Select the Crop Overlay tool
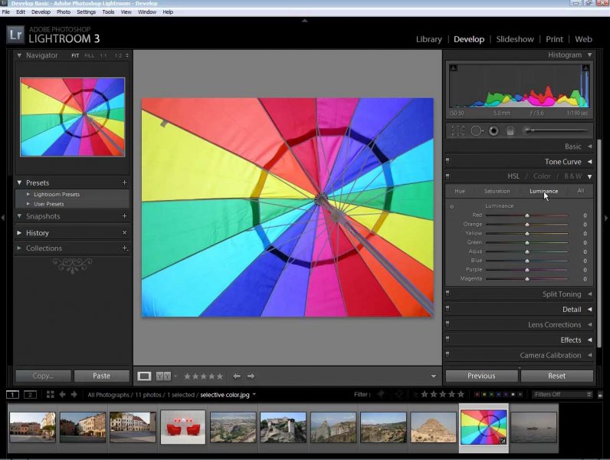 pos(457,131)
